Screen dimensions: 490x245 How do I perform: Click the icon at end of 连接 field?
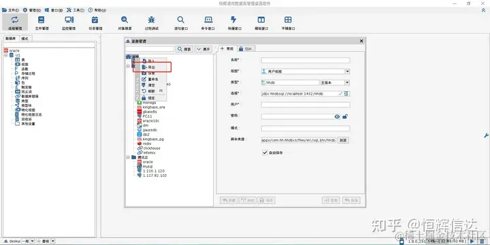point(346,93)
